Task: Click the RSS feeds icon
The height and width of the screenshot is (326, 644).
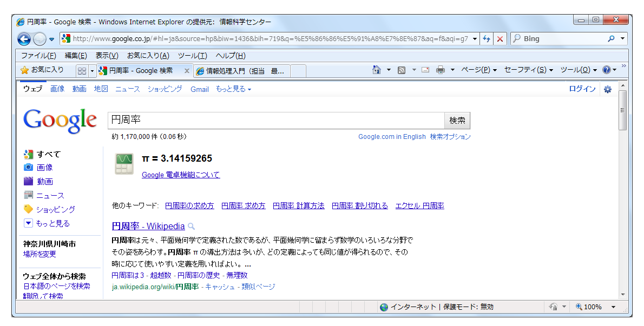Action: pos(402,70)
